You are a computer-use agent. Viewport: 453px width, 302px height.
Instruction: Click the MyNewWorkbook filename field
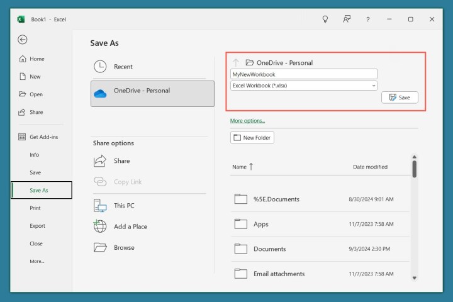(x=303, y=74)
